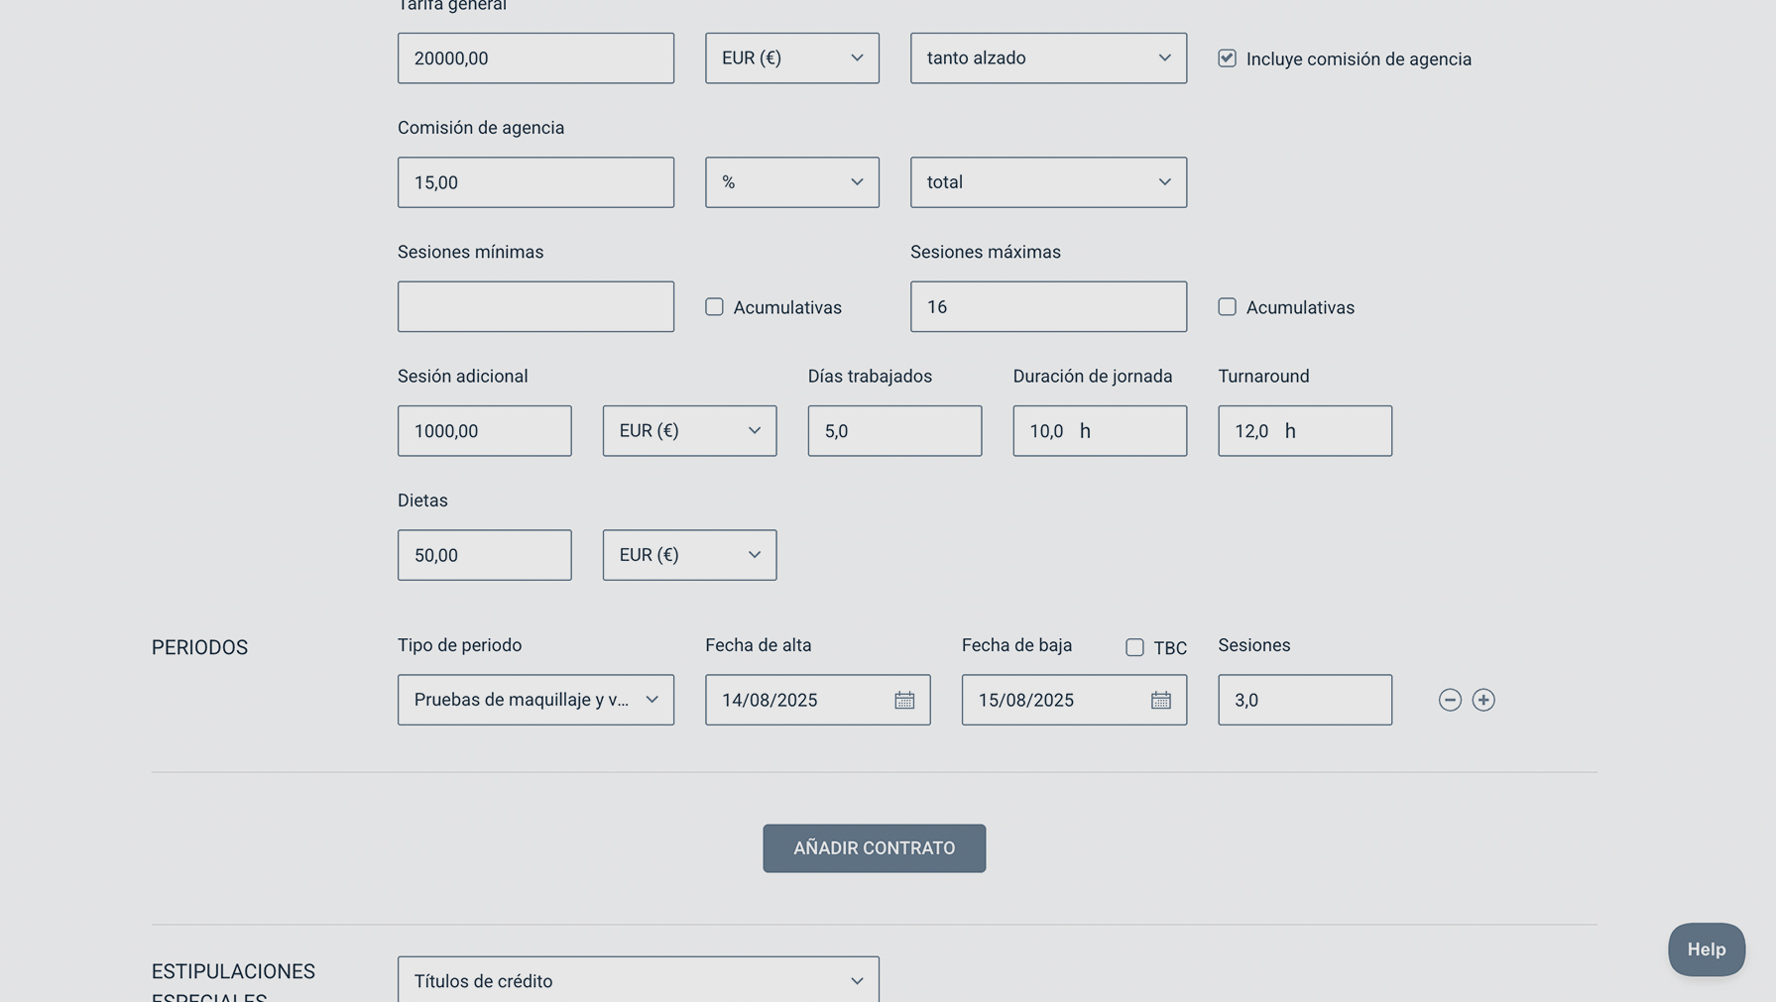The image size is (1776, 1002).
Task: Enable Acumulativas for Sesiones máximas
Action: click(x=1227, y=307)
